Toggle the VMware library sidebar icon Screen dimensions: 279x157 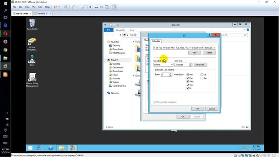(x=91, y=7)
